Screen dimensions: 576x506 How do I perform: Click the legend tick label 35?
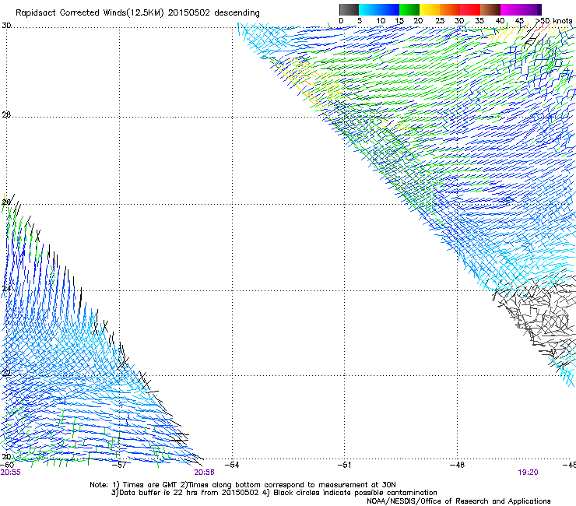(479, 21)
